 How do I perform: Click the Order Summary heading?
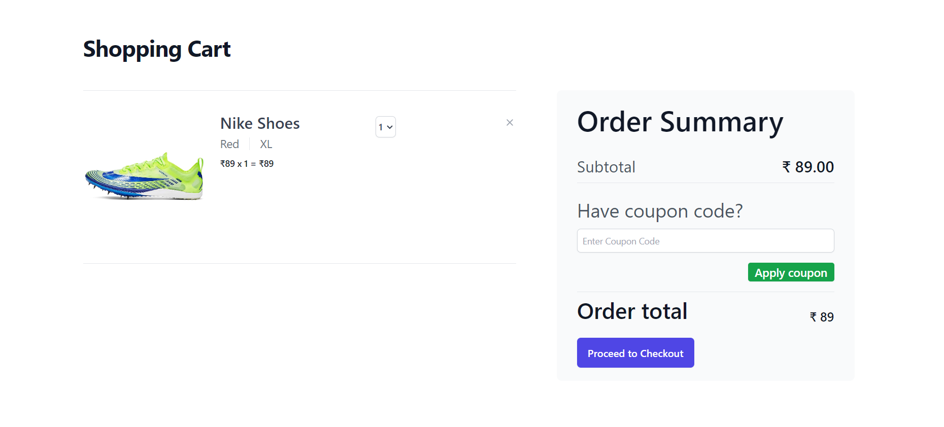click(x=680, y=122)
